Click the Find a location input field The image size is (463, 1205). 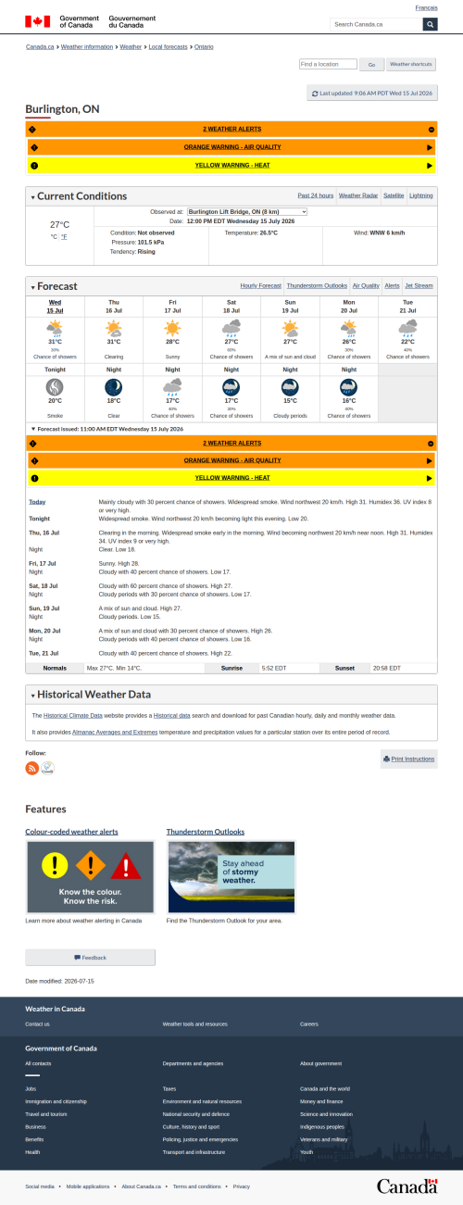(328, 65)
